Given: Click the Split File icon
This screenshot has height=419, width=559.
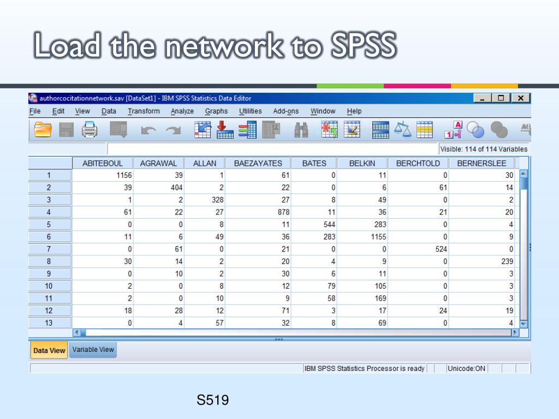Looking at the screenshot, I should point(380,130).
